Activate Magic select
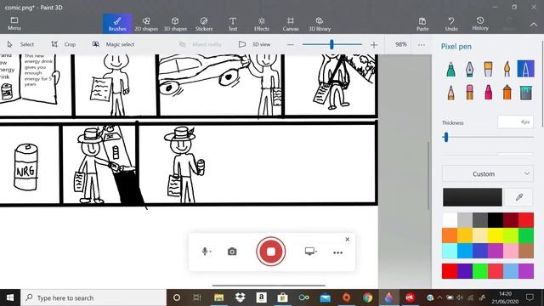The height and width of the screenshot is (306, 544). [113, 44]
